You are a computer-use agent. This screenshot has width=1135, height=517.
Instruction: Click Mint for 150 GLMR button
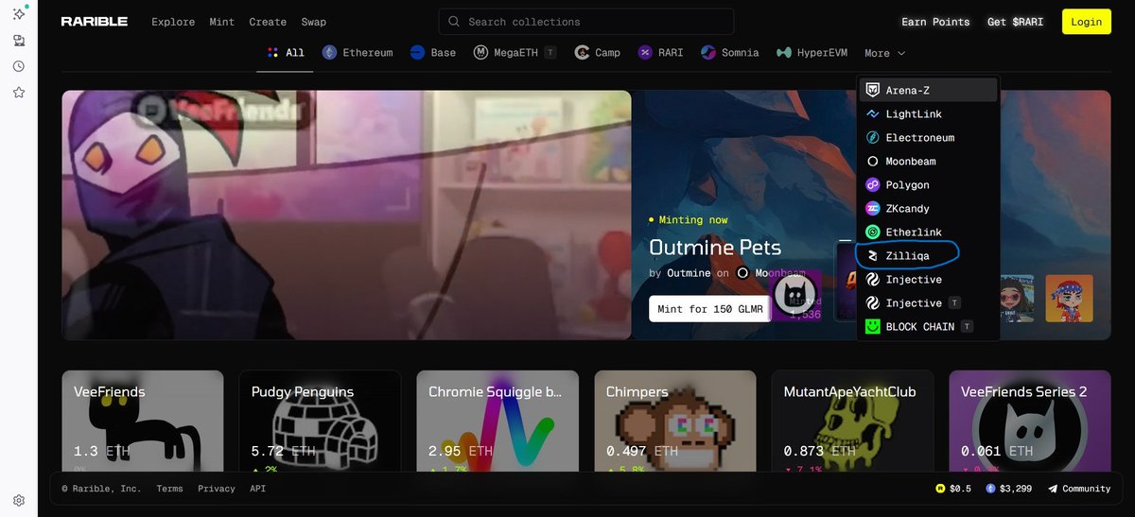708,309
